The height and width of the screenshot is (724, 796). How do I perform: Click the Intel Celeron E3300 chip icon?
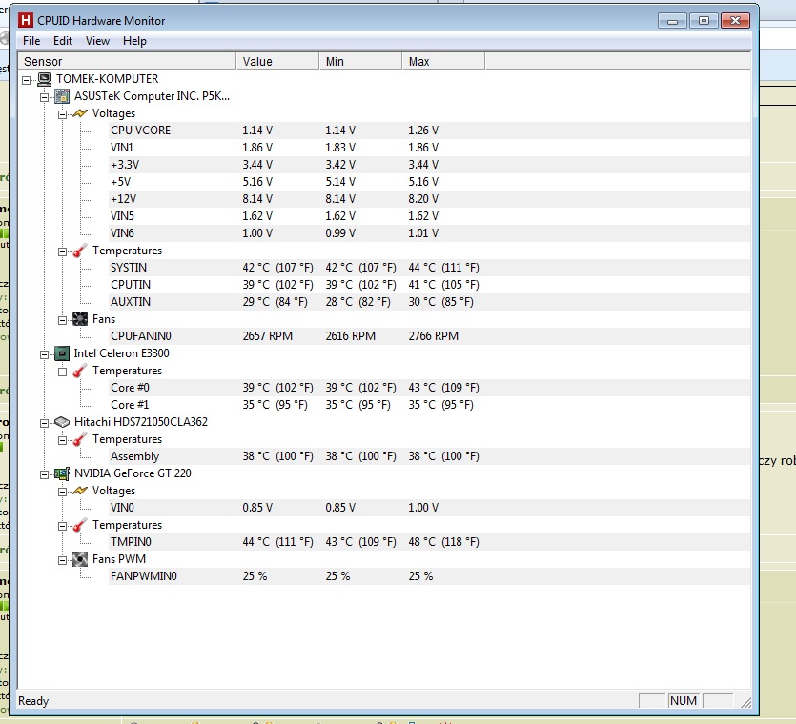(62, 353)
